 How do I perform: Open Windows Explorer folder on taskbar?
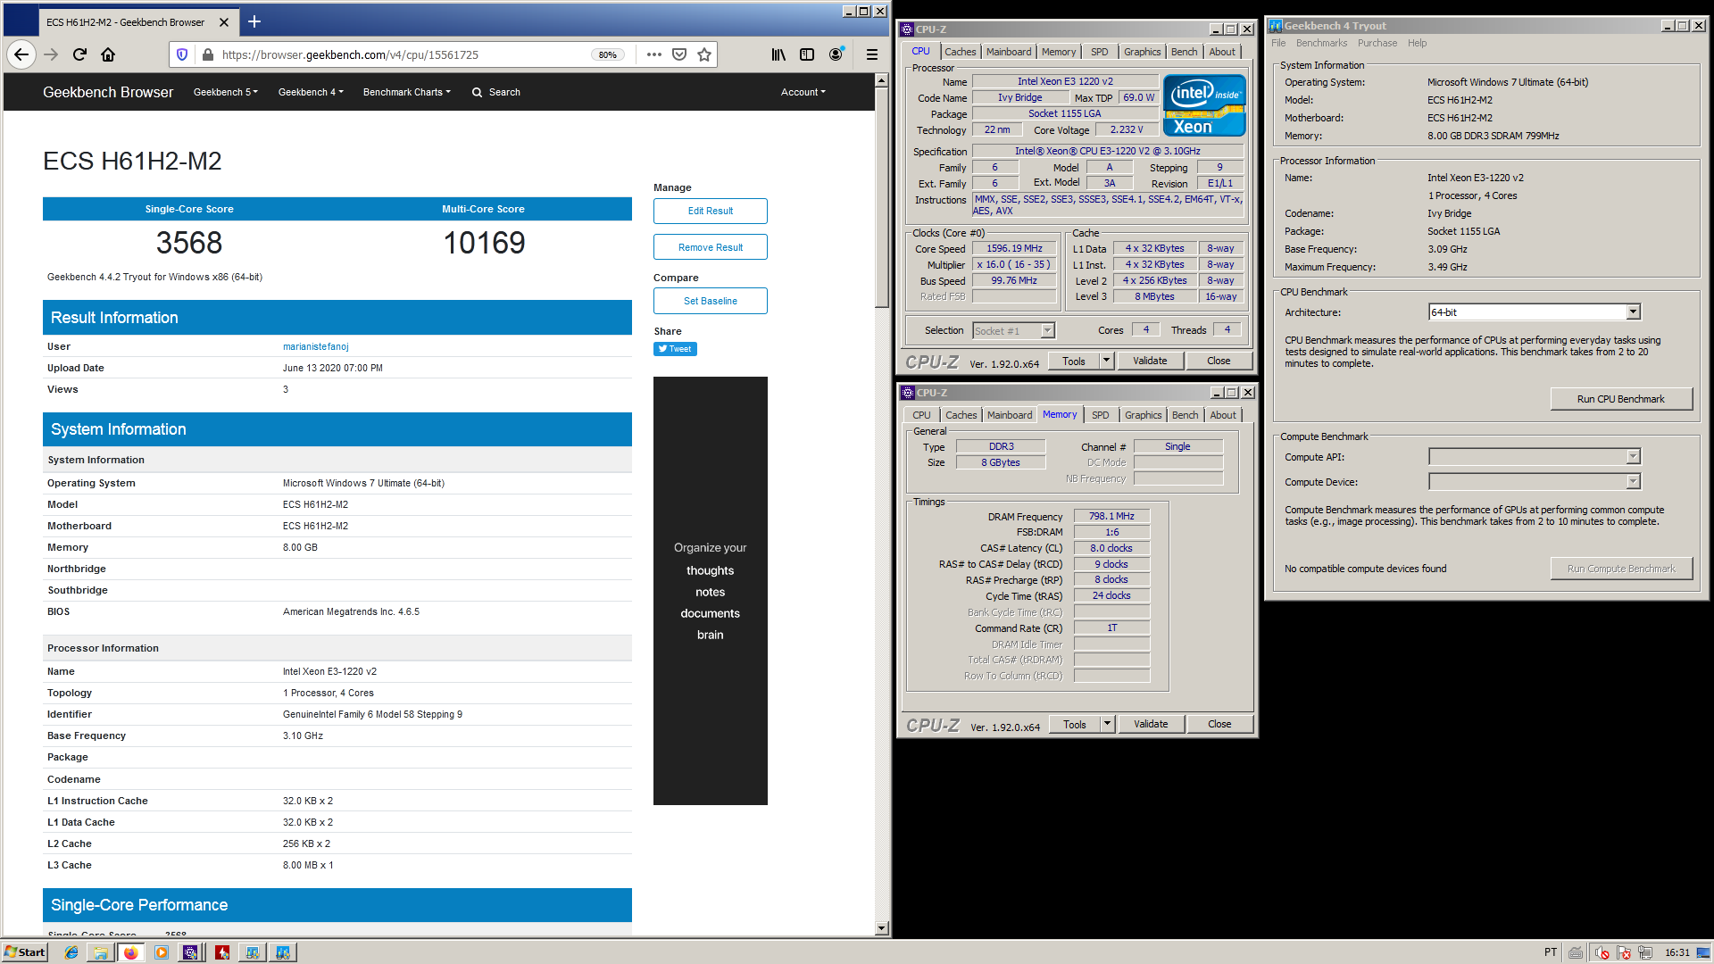(101, 952)
